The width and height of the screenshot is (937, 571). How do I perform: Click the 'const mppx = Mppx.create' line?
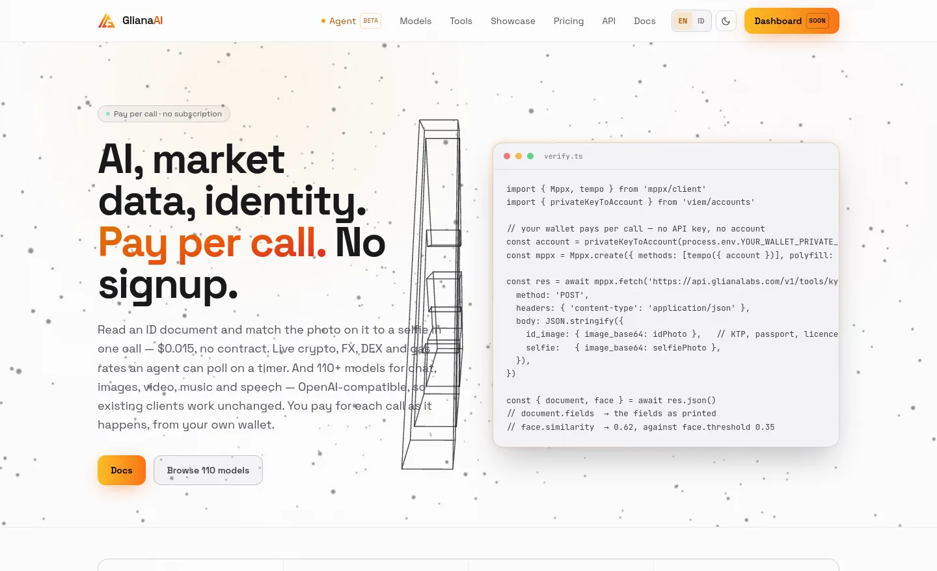[x=670, y=256]
